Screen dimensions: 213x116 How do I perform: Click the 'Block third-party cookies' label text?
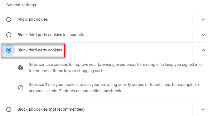[40, 50]
